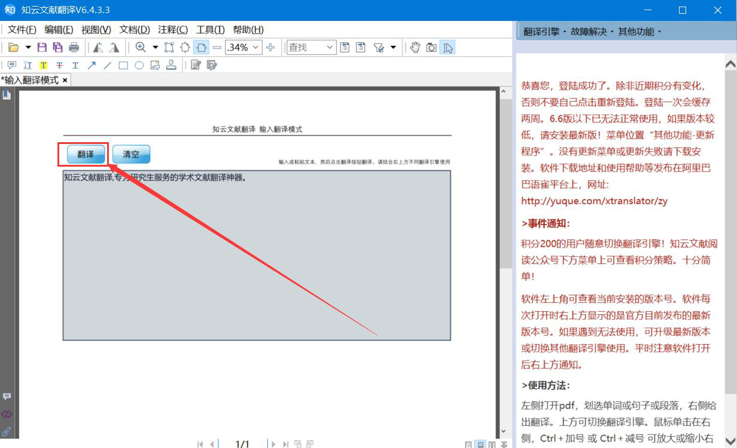Click the find previous result icon
The width and height of the screenshot is (737, 448).
click(345, 47)
